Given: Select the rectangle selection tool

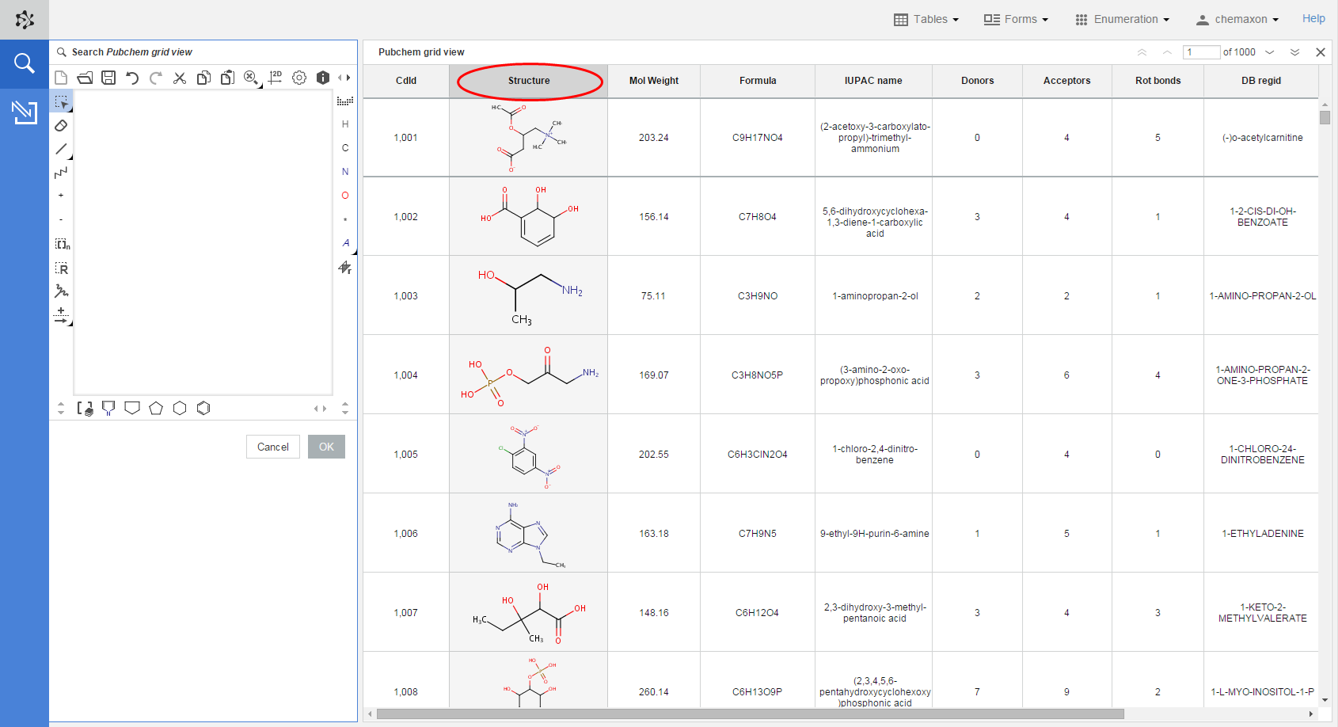Looking at the screenshot, I should pos(62,101).
